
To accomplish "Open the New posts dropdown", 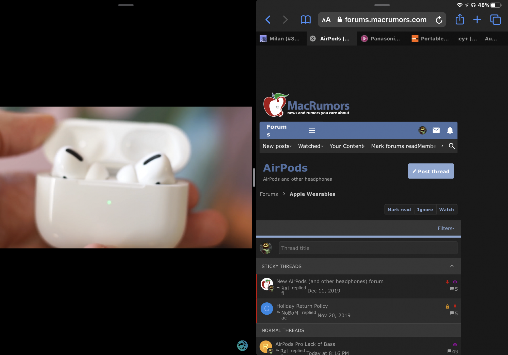I will pyautogui.click(x=277, y=146).
